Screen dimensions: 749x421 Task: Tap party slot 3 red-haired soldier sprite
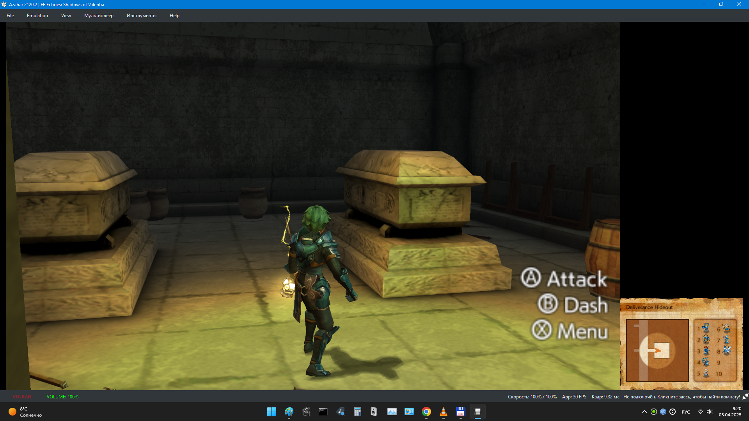coord(706,351)
